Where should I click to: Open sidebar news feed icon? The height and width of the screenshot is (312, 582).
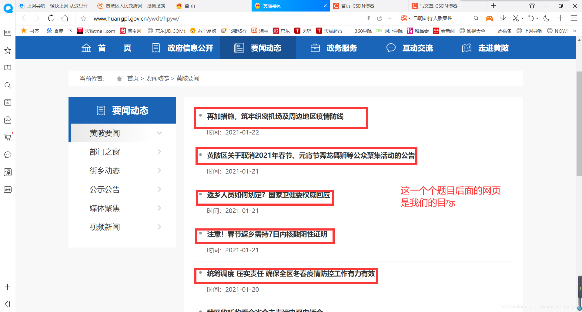pyautogui.click(x=8, y=33)
